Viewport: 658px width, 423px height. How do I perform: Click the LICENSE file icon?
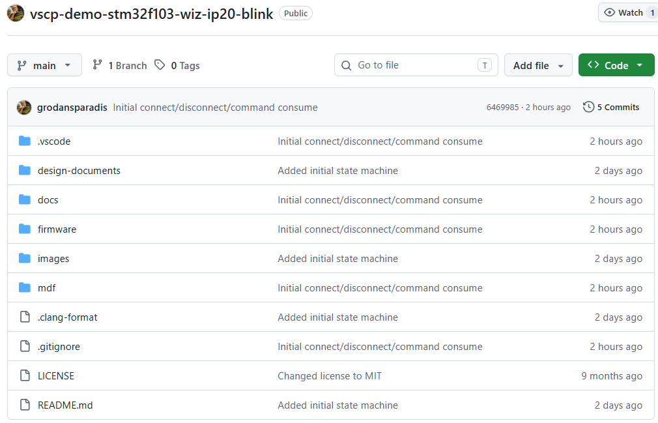[25, 375]
